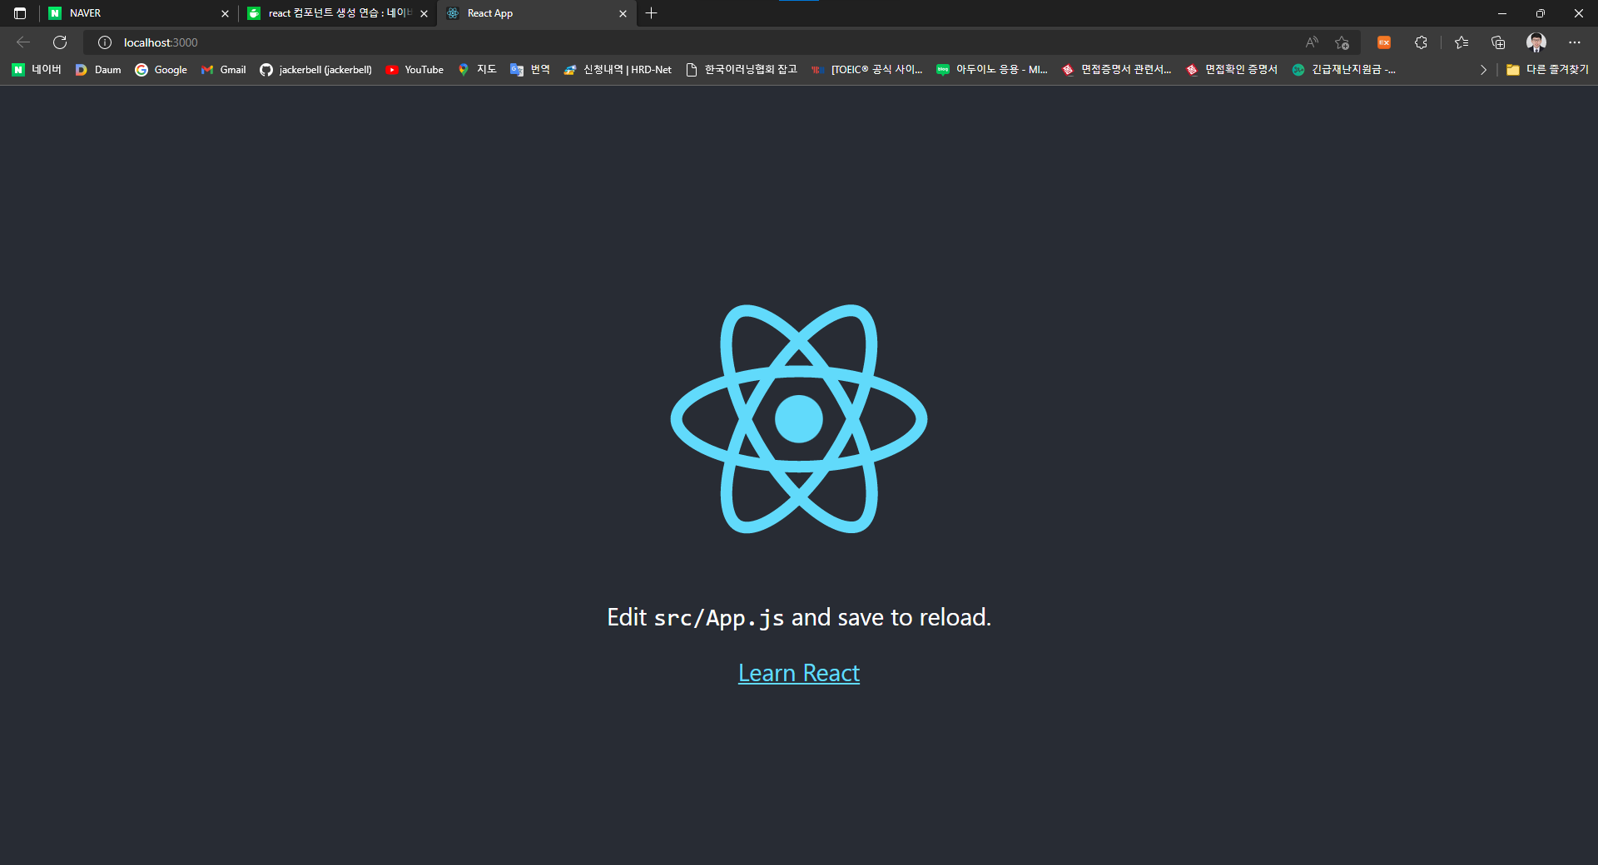Open the favorites list icon
Viewport: 1598px width, 865px height.
point(1462,42)
